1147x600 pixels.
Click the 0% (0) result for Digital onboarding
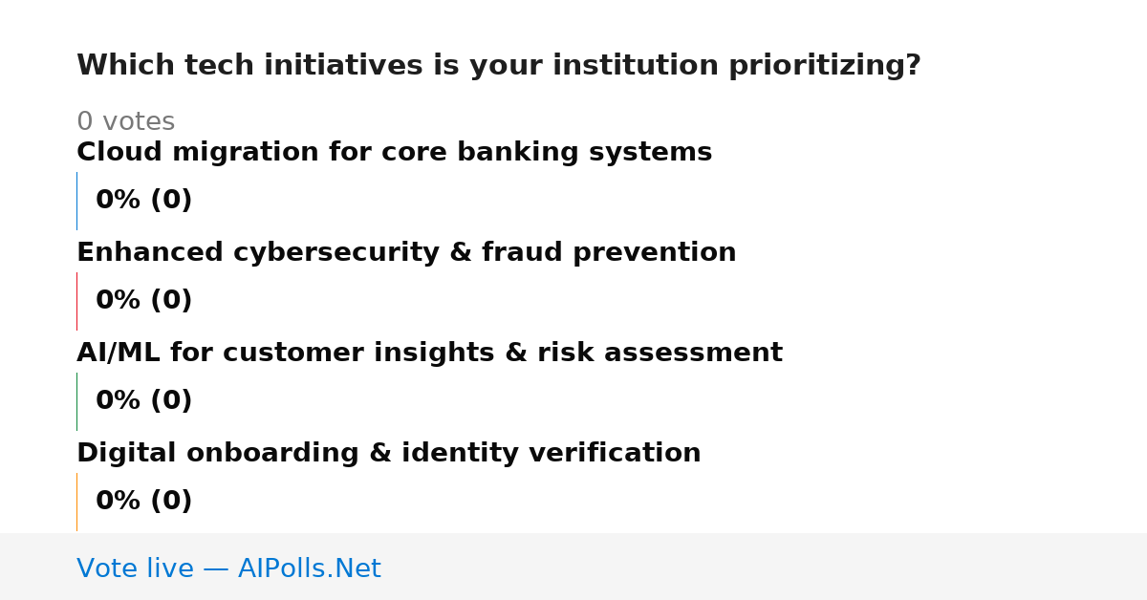pyautogui.click(x=143, y=502)
